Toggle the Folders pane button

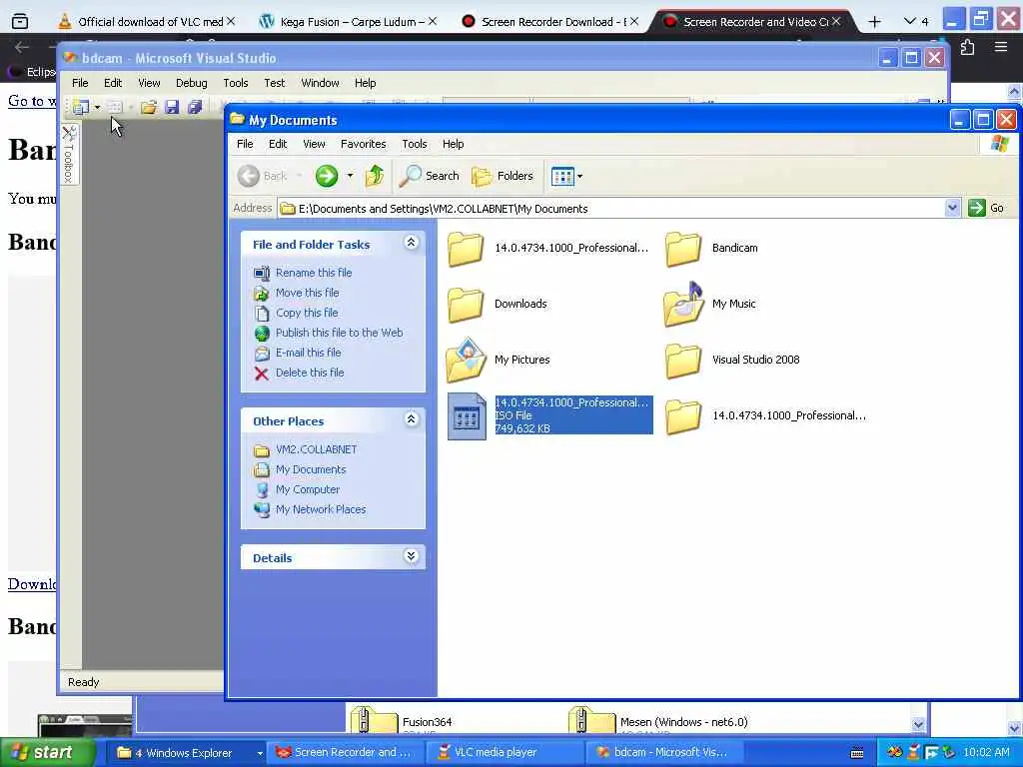coord(503,176)
